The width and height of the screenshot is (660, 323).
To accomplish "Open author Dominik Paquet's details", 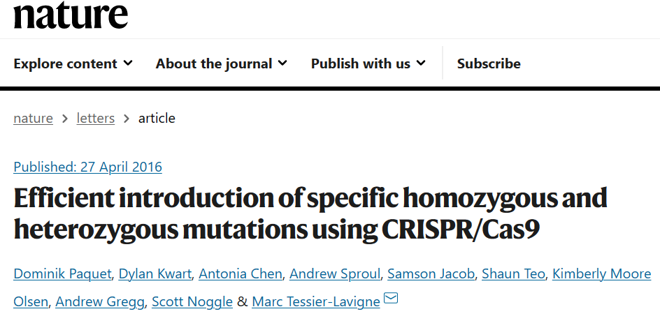I will 62,274.
